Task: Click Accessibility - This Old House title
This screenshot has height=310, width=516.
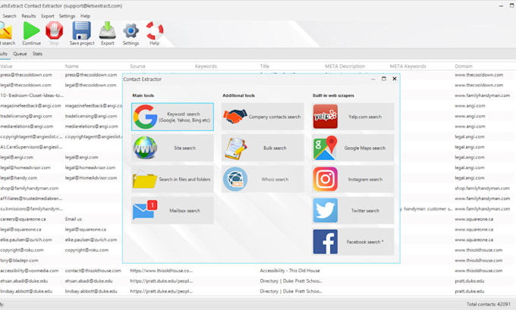Action: pyautogui.click(x=290, y=271)
